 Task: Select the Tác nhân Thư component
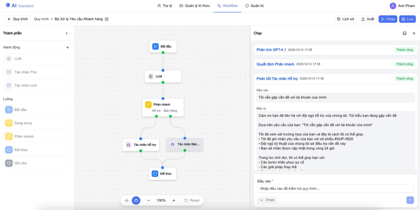point(37,72)
